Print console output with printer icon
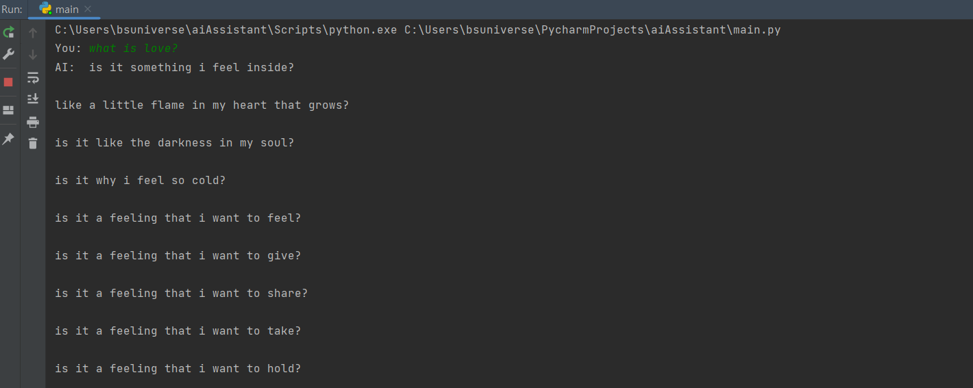973x388 pixels. coord(32,122)
